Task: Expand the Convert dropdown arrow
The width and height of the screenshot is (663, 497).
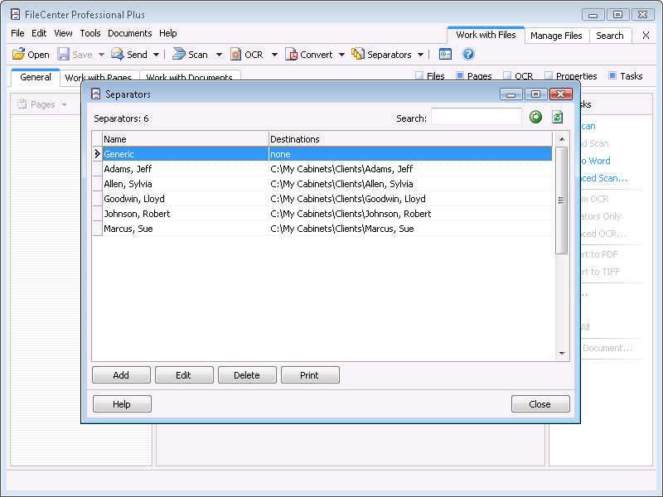Action: pos(341,55)
